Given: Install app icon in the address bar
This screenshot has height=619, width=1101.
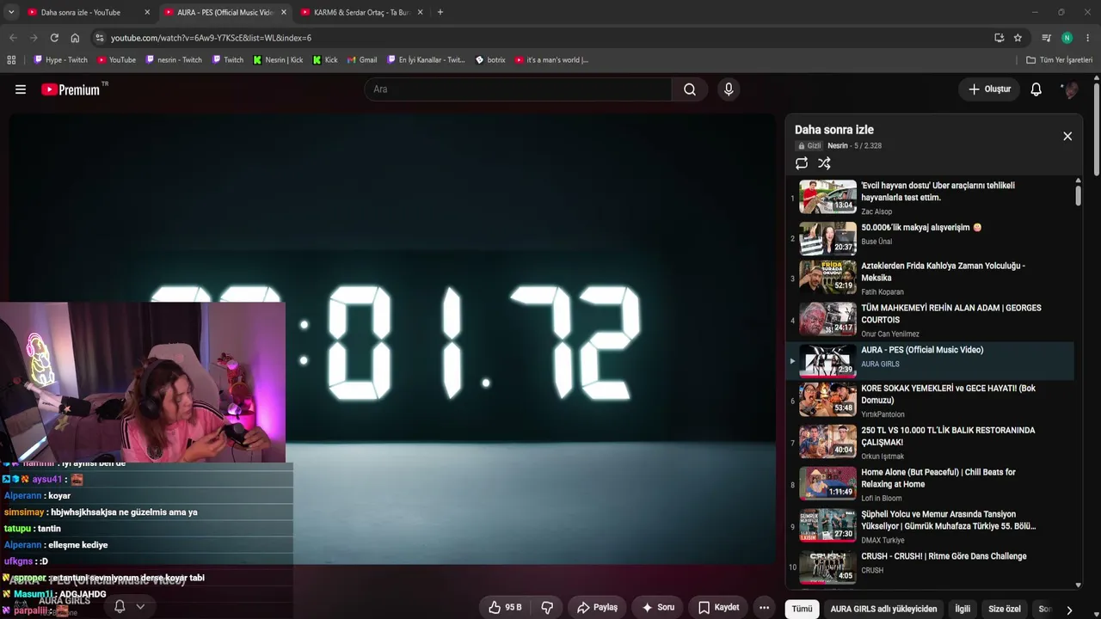Looking at the screenshot, I should [999, 38].
